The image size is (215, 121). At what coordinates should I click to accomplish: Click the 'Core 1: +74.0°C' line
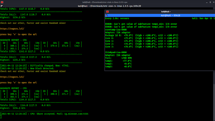(x=142, y=41)
